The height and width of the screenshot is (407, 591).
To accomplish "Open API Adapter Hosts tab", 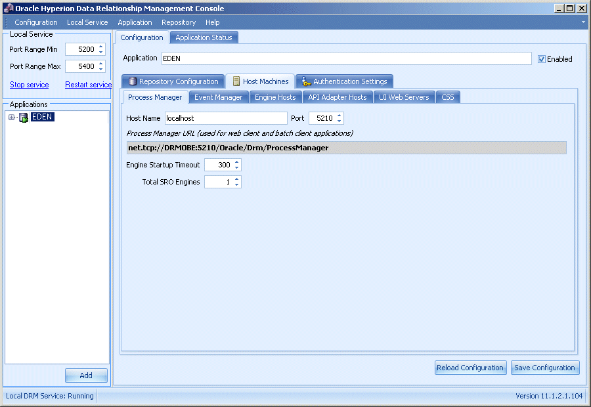I will [338, 97].
